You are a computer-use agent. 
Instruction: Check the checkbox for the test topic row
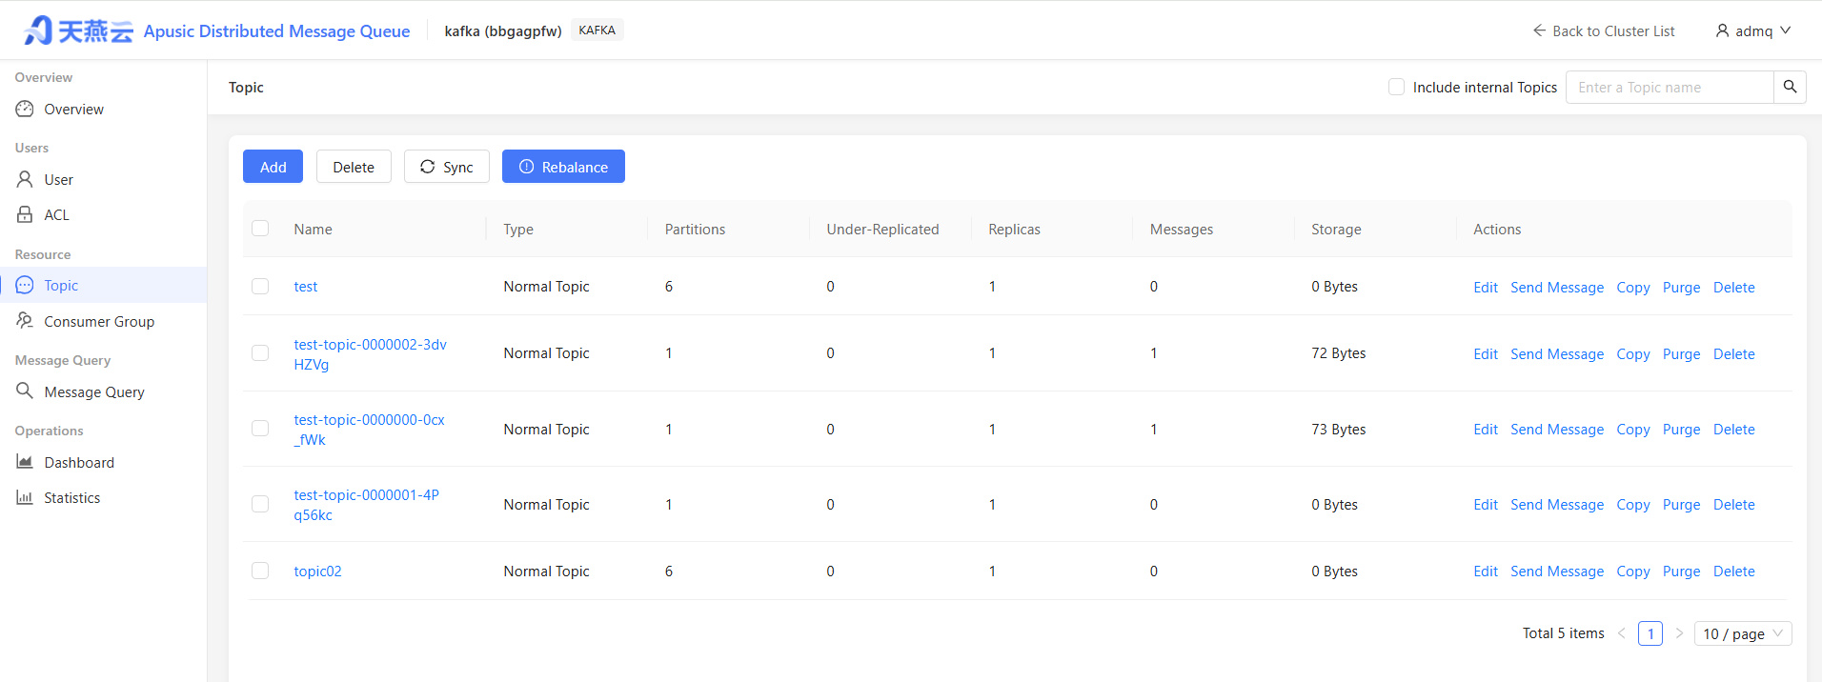[260, 286]
